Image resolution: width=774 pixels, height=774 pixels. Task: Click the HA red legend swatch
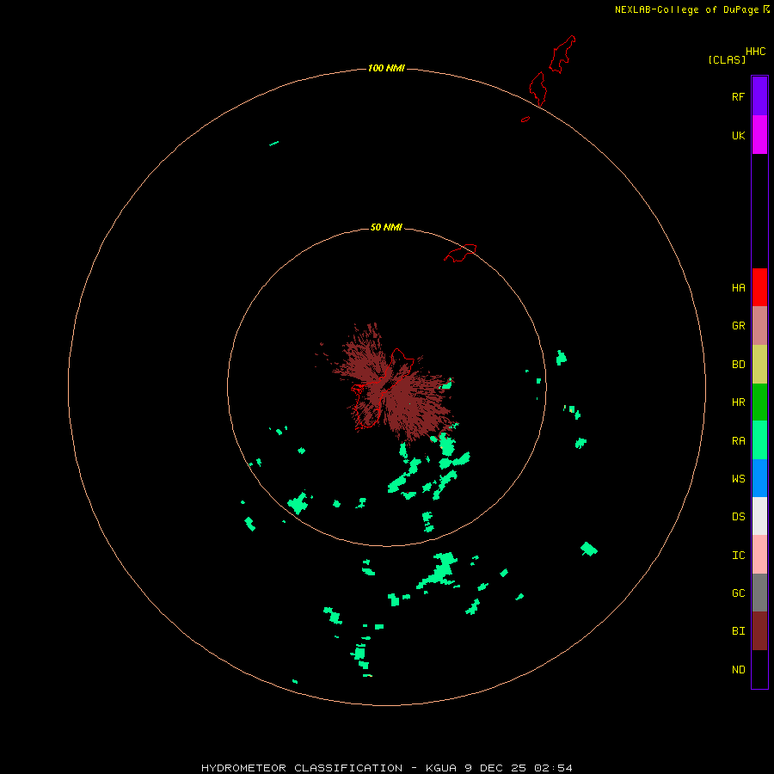coord(759,287)
